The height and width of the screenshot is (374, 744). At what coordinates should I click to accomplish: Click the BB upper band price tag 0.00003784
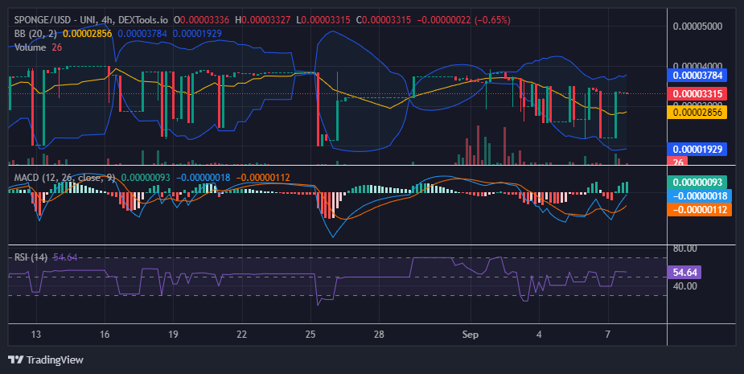[x=697, y=75]
